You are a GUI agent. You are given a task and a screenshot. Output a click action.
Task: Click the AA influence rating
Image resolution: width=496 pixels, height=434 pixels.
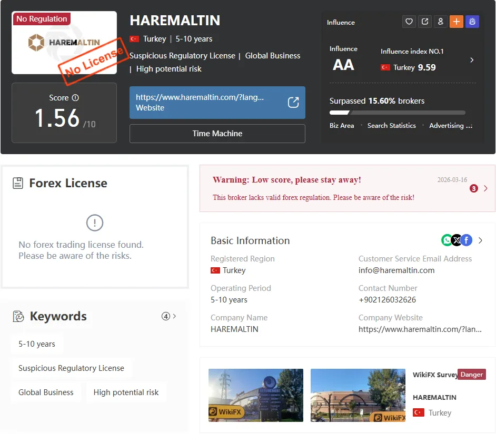pyautogui.click(x=343, y=65)
